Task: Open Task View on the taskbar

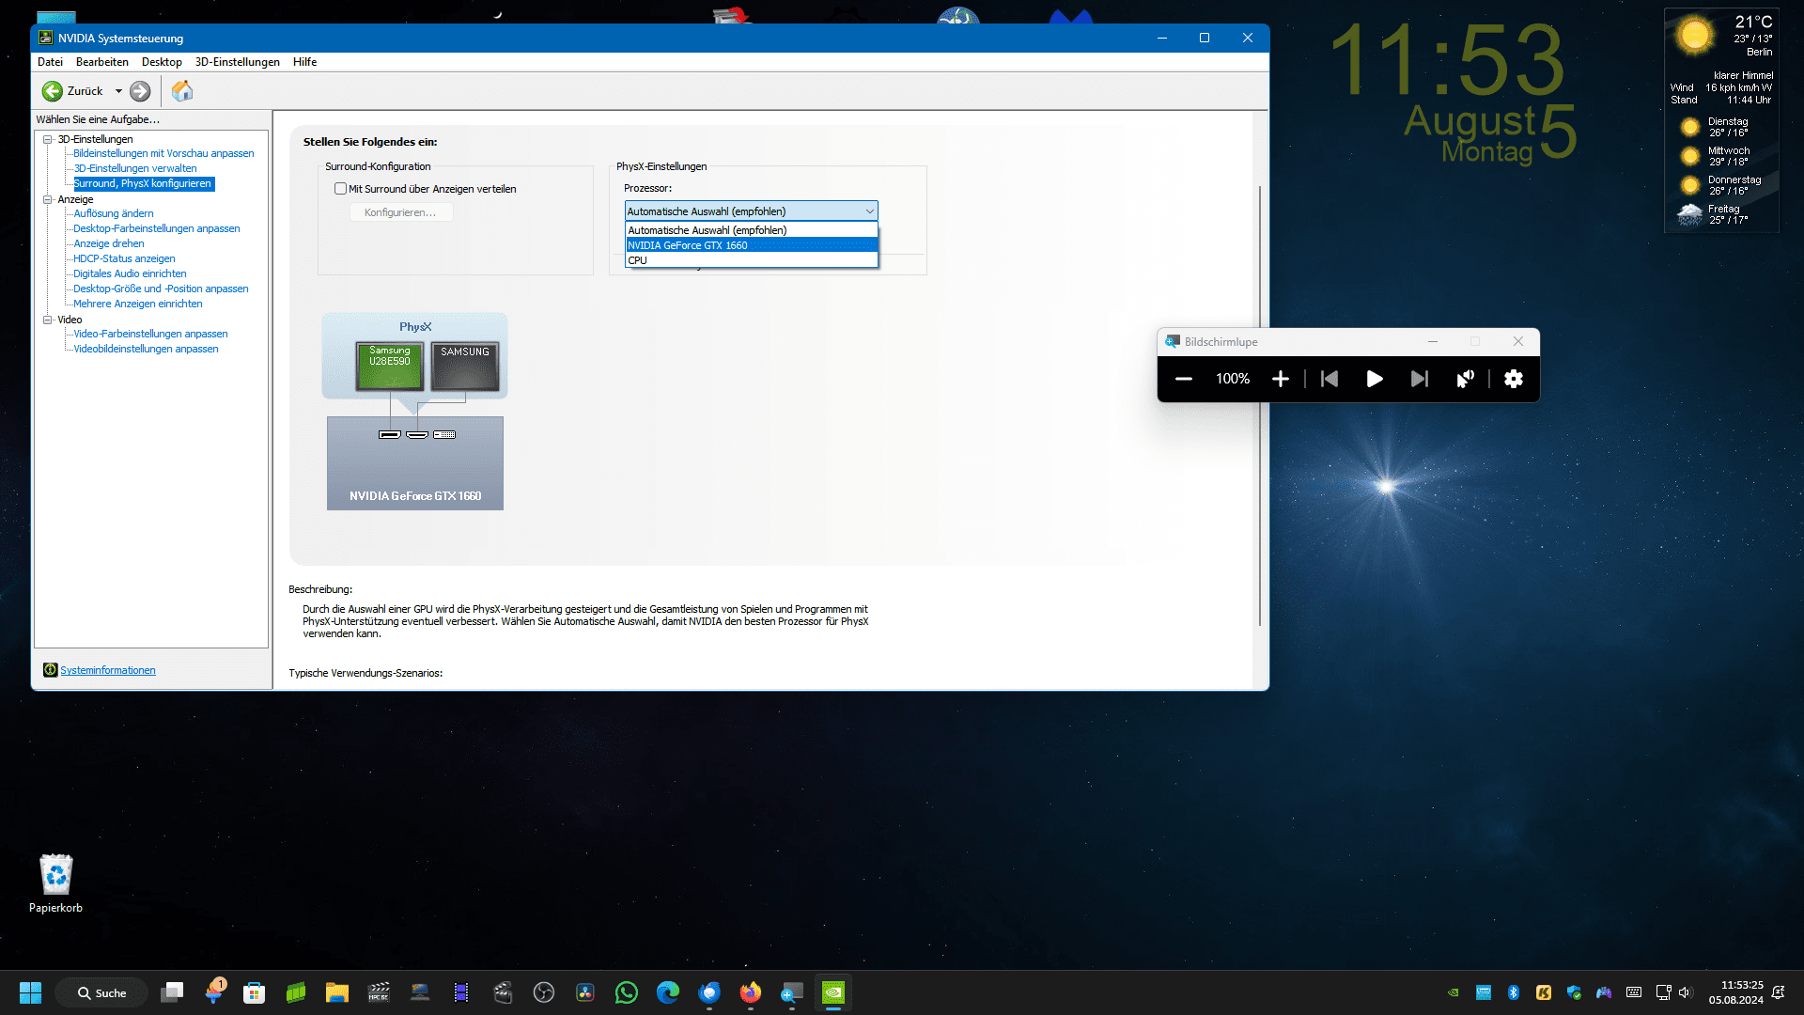Action: coord(172,992)
